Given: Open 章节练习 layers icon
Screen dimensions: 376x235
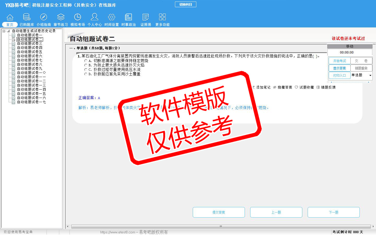Looking at the screenshot, I should [x=61, y=17].
